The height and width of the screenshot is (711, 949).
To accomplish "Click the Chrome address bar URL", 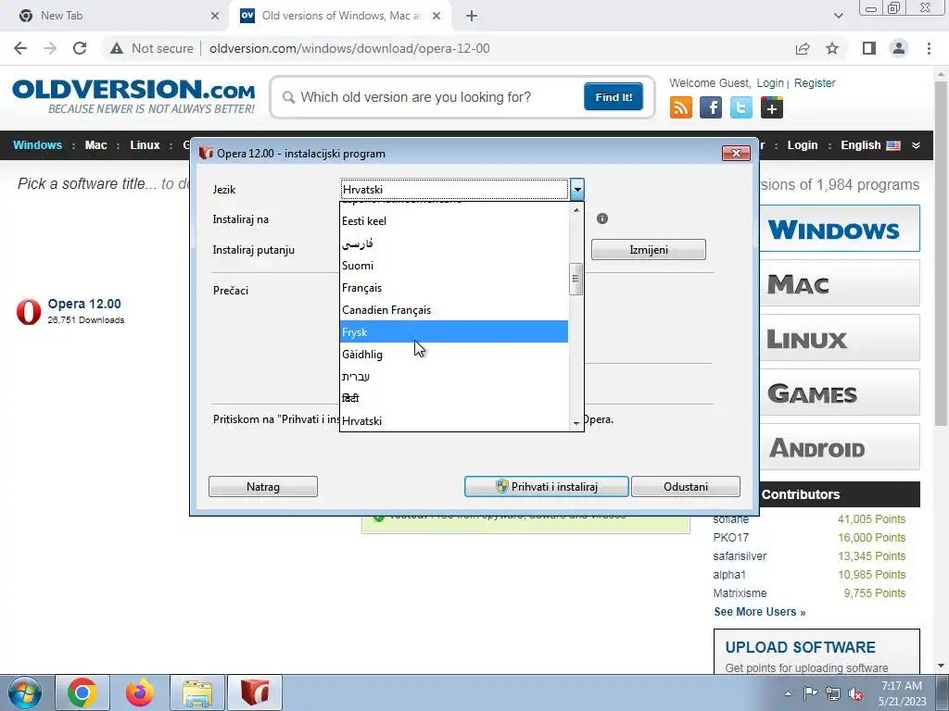I will 349,48.
